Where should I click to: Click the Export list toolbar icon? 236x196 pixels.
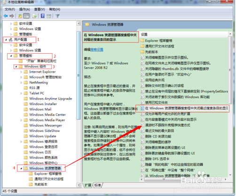(34, 16)
